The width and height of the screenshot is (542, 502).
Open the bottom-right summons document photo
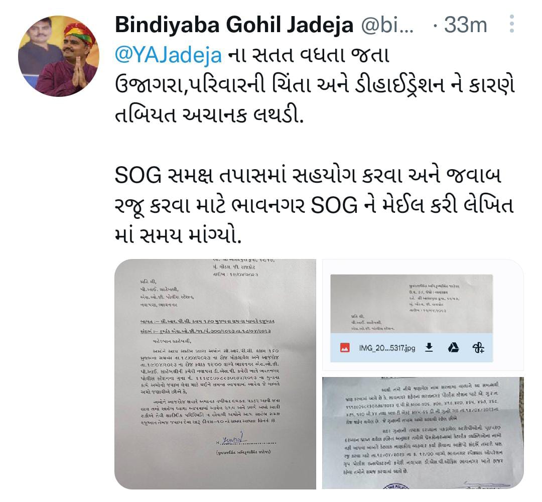pos(423,433)
